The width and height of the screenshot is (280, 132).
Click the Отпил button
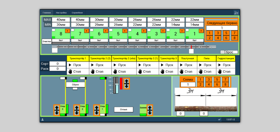tap(124, 110)
